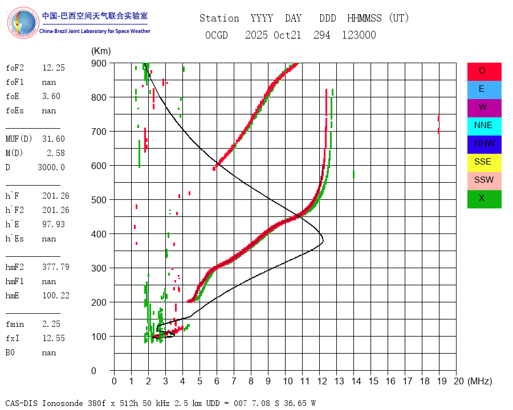Click the foE value 3.60

[51, 96]
